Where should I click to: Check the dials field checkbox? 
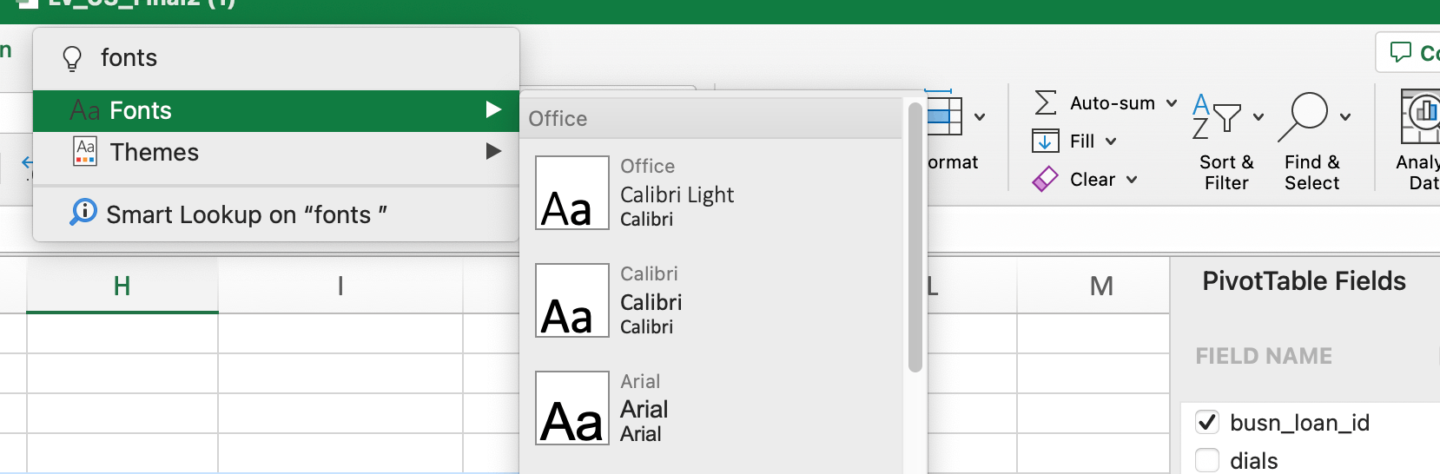click(x=1207, y=460)
